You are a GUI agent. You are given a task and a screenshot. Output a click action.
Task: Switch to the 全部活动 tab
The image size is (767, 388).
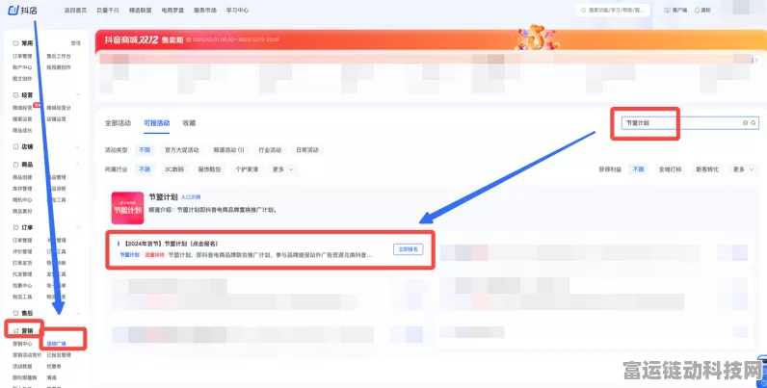click(x=118, y=123)
